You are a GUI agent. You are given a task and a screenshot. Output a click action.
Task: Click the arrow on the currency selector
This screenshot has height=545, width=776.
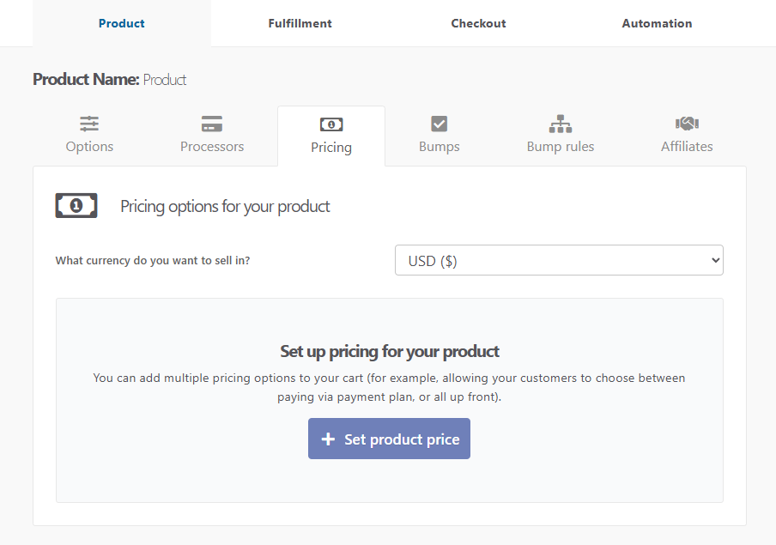point(715,261)
